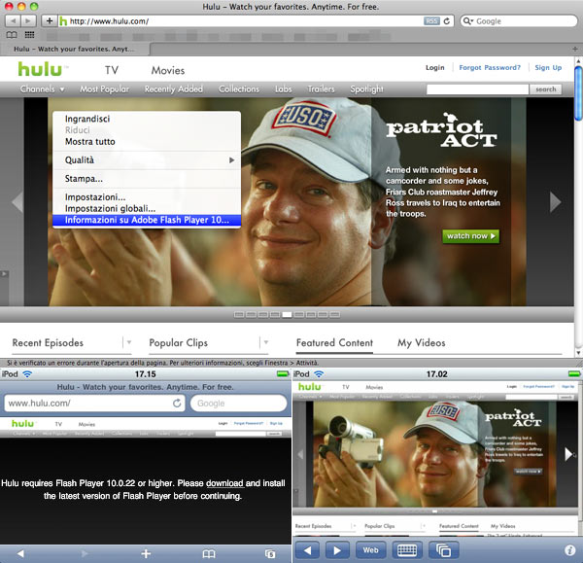Click the Hulu search text field

(478, 88)
